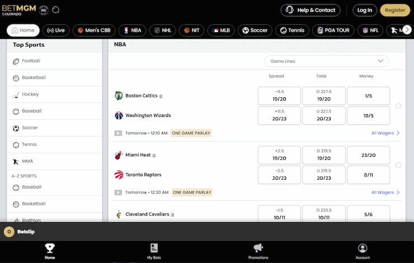Bet Wizards spread +11.5 at 20/23

coord(279,115)
